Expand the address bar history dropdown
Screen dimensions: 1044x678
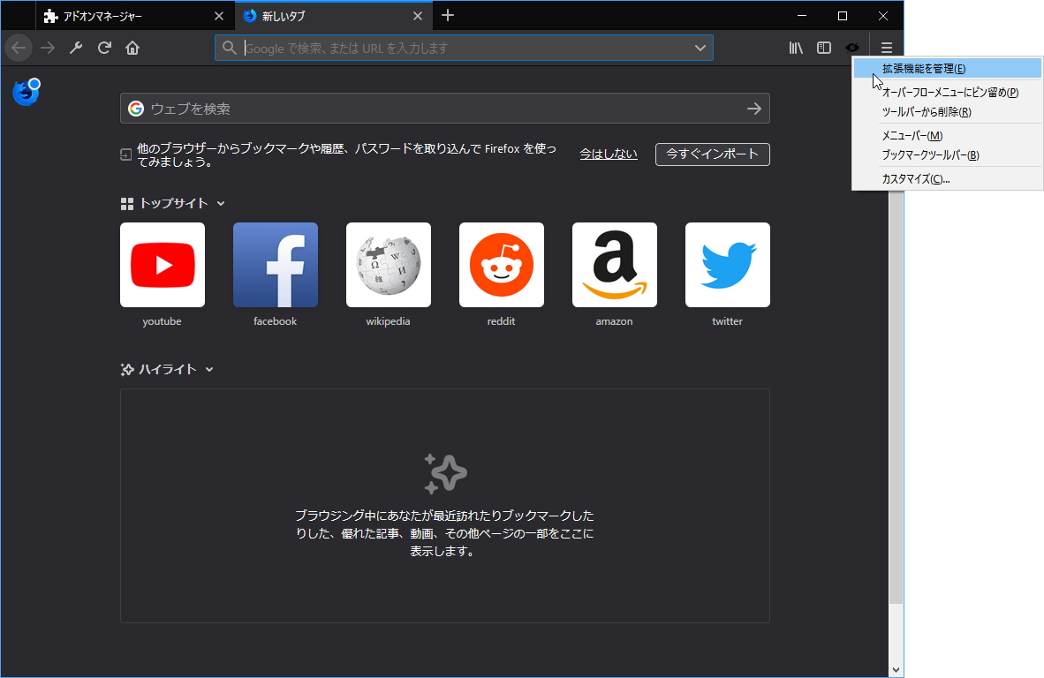coord(700,48)
